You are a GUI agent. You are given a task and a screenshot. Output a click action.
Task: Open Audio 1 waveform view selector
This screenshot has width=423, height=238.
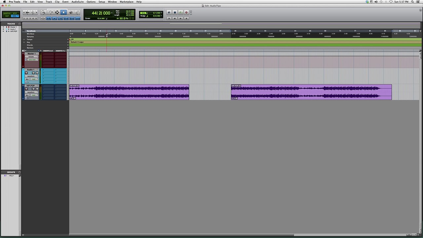pyautogui.click(x=32, y=76)
